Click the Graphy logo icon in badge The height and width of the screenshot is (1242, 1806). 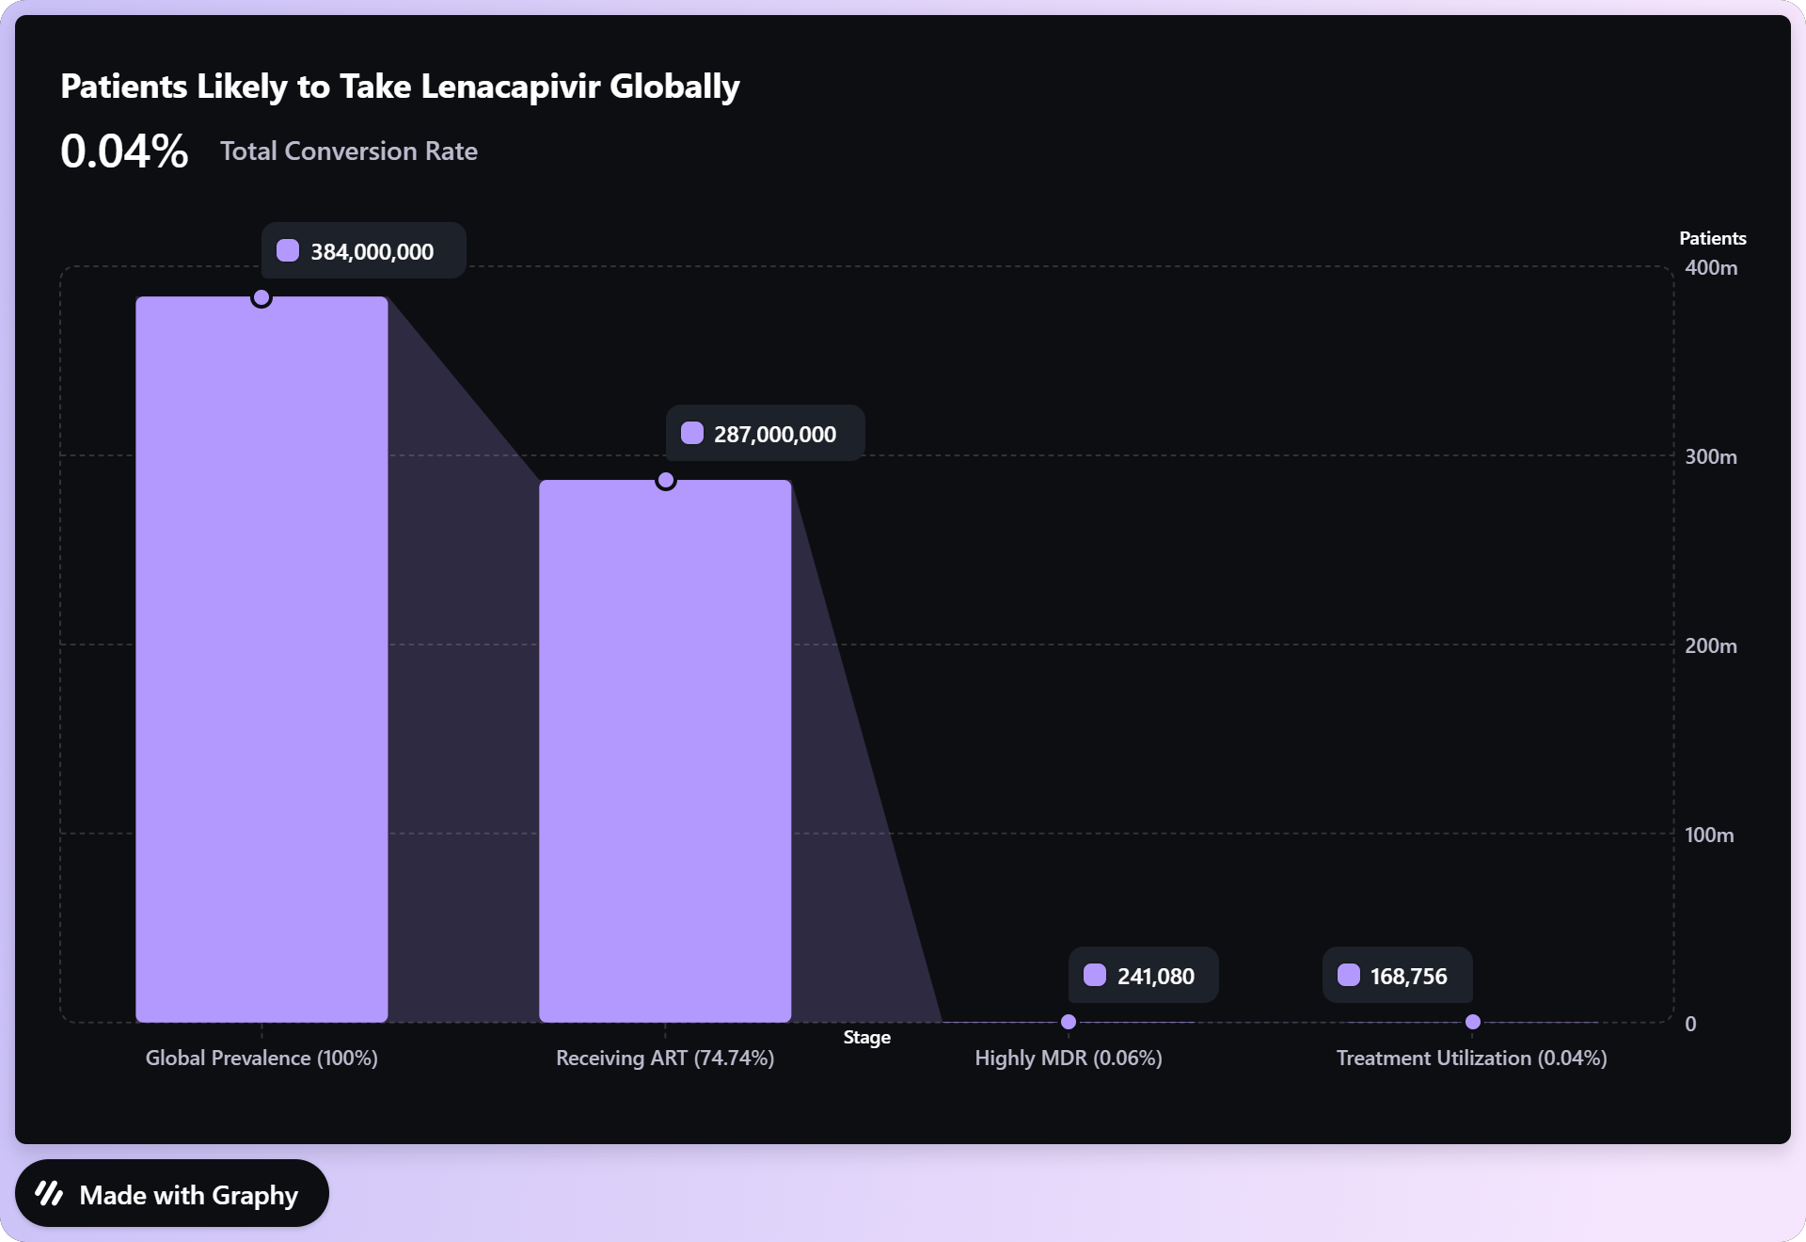pyautogui.click(x=49, y=1194)
